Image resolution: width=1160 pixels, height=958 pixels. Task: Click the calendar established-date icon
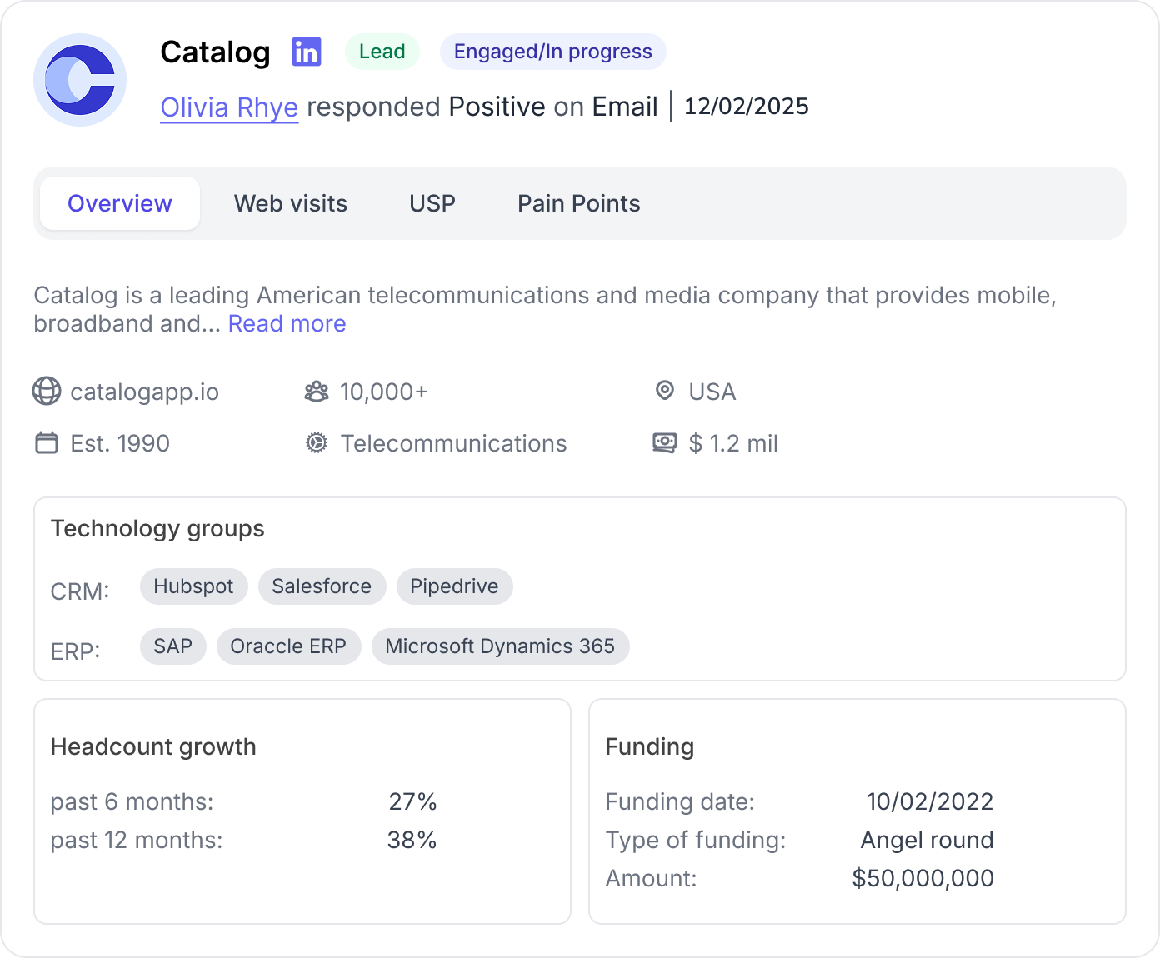click(x=47, y=443)
